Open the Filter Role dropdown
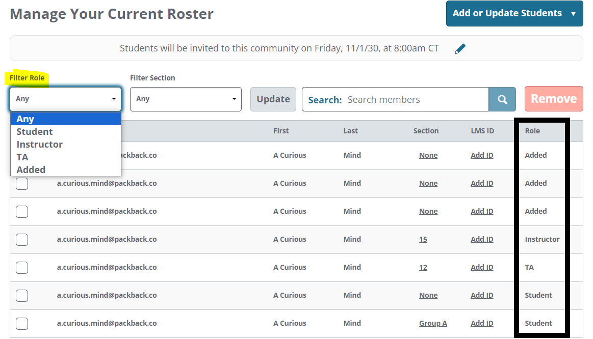Image resolution: width=593 pixels, height=339 pixels. 65,99
